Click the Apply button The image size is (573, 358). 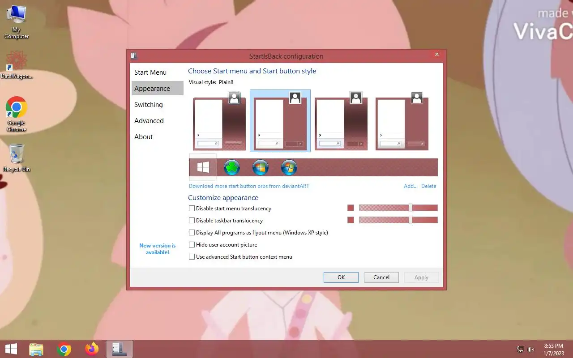[x=421, y=277]
